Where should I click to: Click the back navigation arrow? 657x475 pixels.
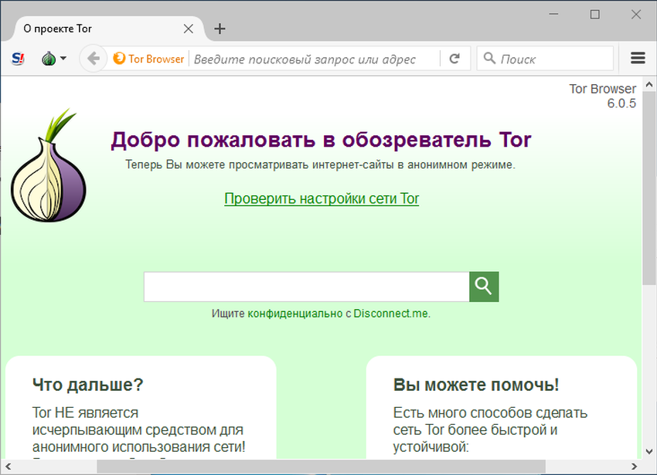point(93,58)
